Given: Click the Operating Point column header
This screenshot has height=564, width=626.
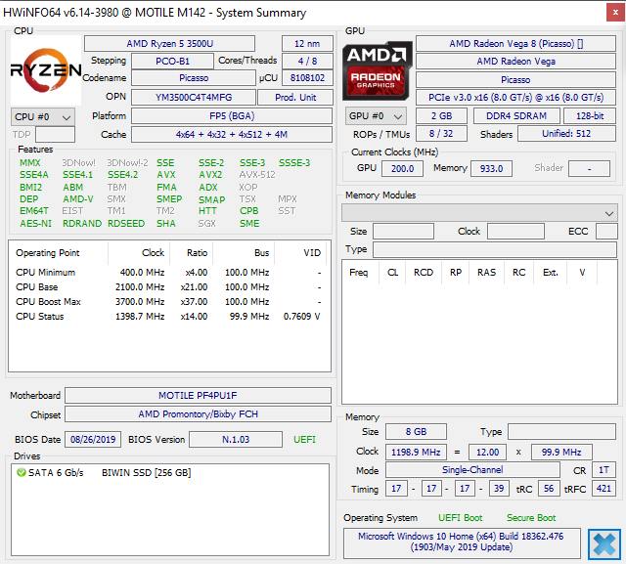Looking at the screenshot, I should pyautogui.click(x=48, y=253).
